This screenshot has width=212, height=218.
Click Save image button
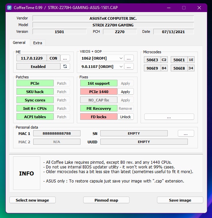coord(180,200)
